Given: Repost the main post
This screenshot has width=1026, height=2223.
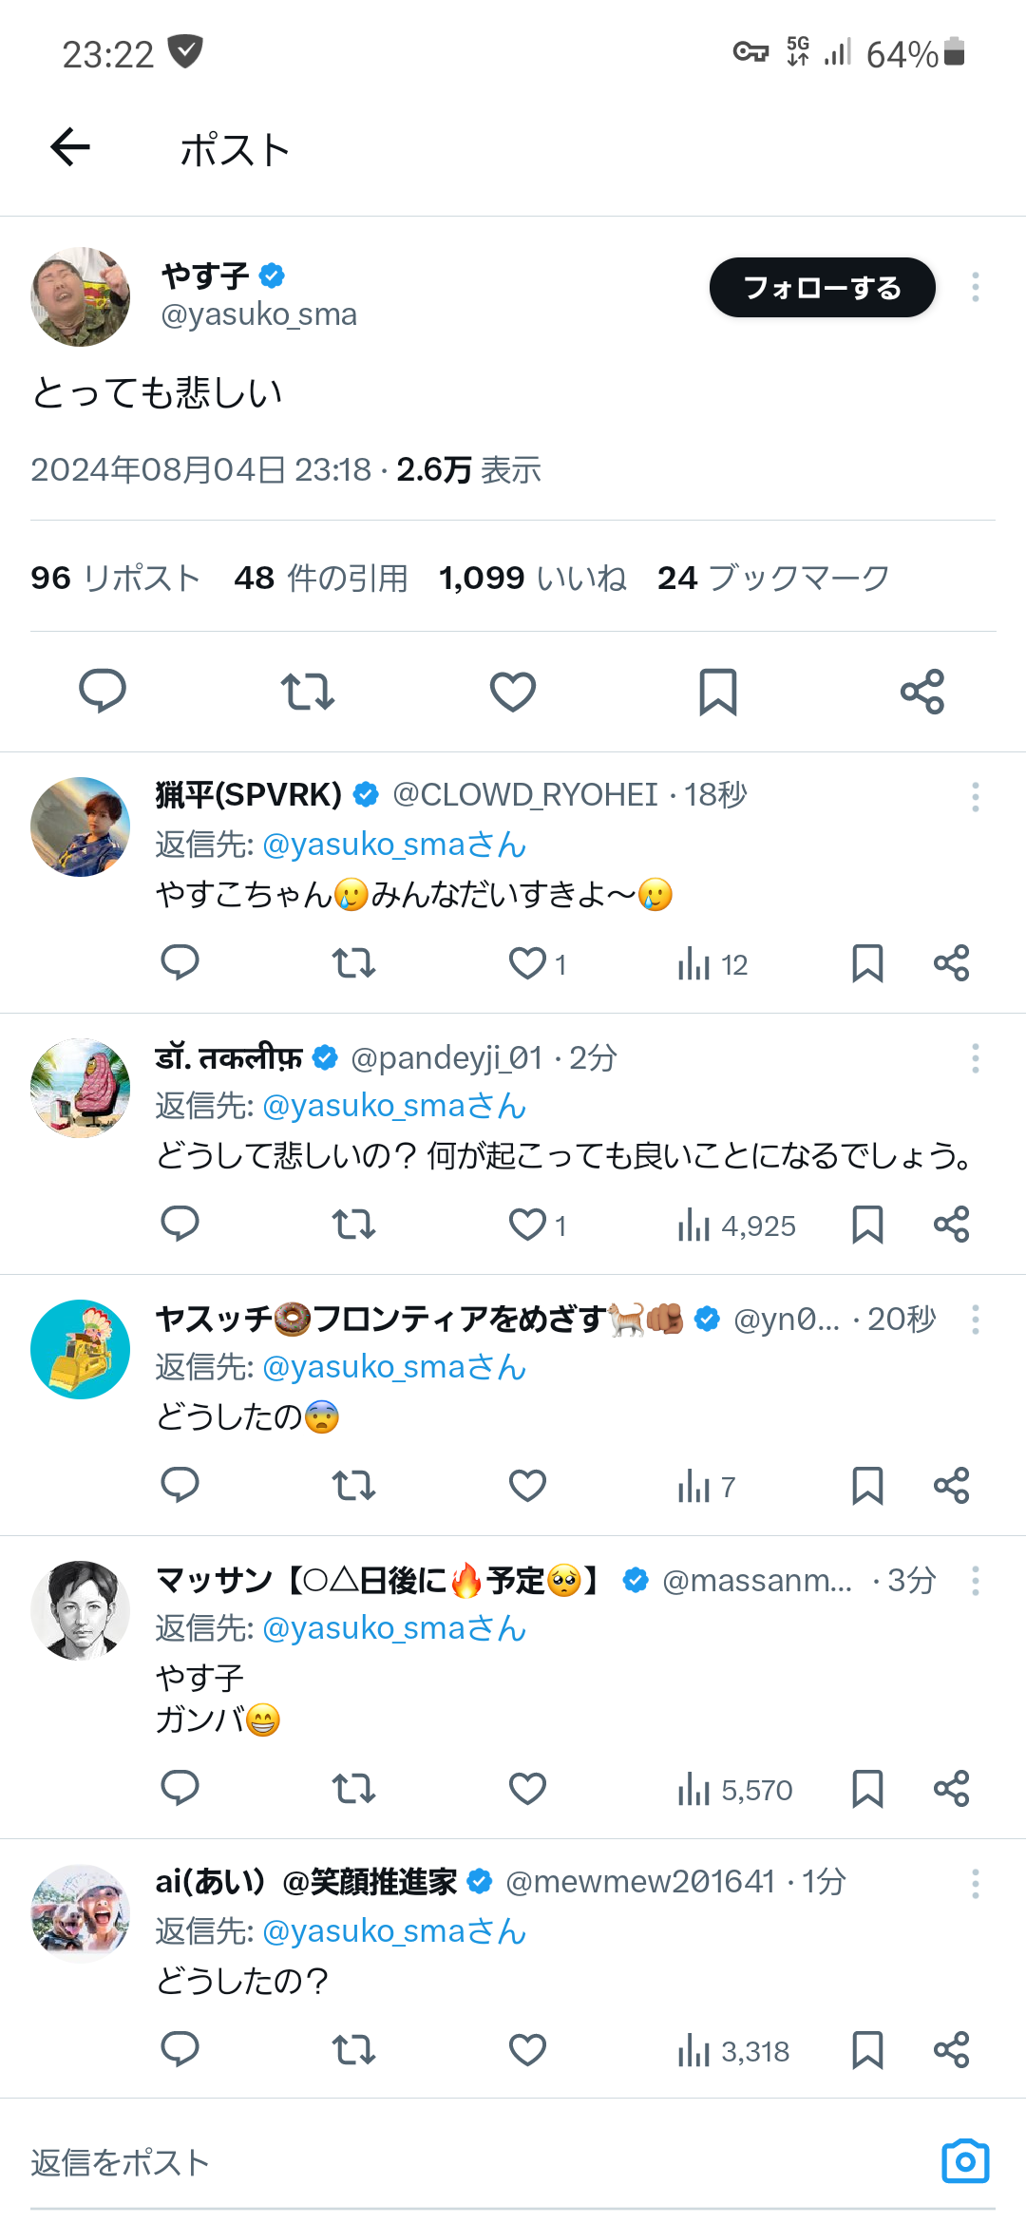Looking at the screenshot, I should click(x=308, y=691).
